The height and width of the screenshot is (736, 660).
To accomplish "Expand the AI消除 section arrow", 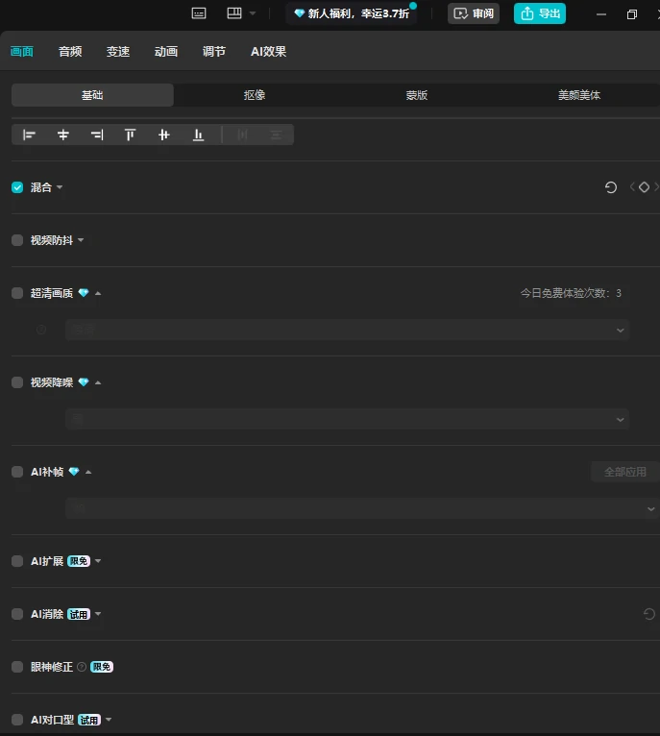I will click(x=98, y=614).
